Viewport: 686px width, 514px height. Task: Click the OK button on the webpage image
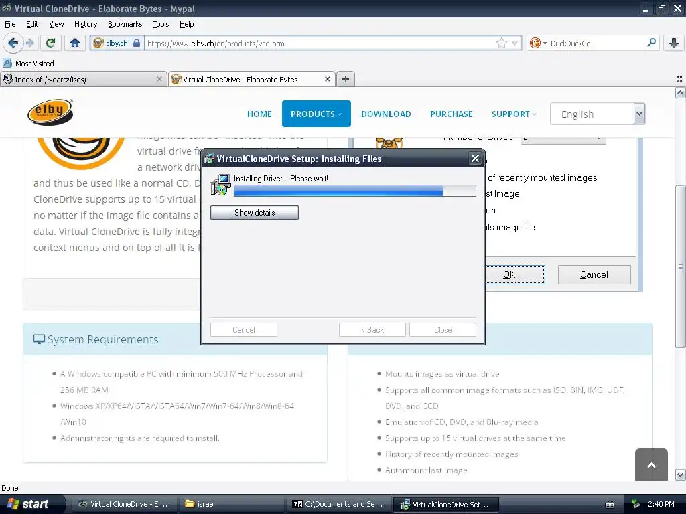[515, 274]
